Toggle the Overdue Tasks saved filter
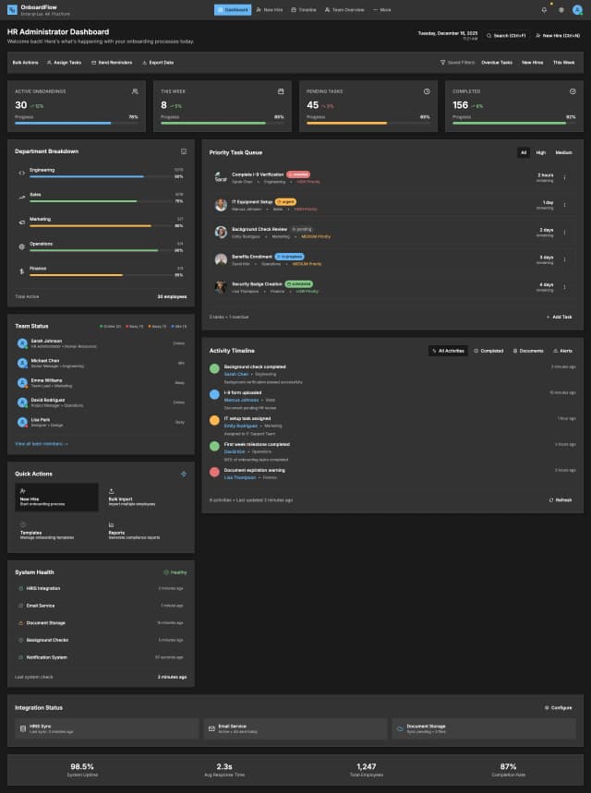 coord(497,62)
